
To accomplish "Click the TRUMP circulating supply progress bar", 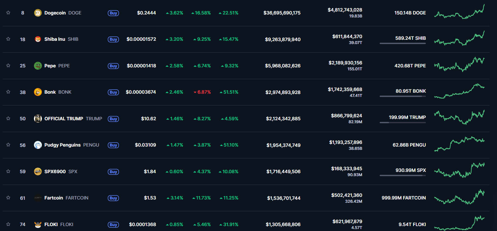I will pos(402,123).
